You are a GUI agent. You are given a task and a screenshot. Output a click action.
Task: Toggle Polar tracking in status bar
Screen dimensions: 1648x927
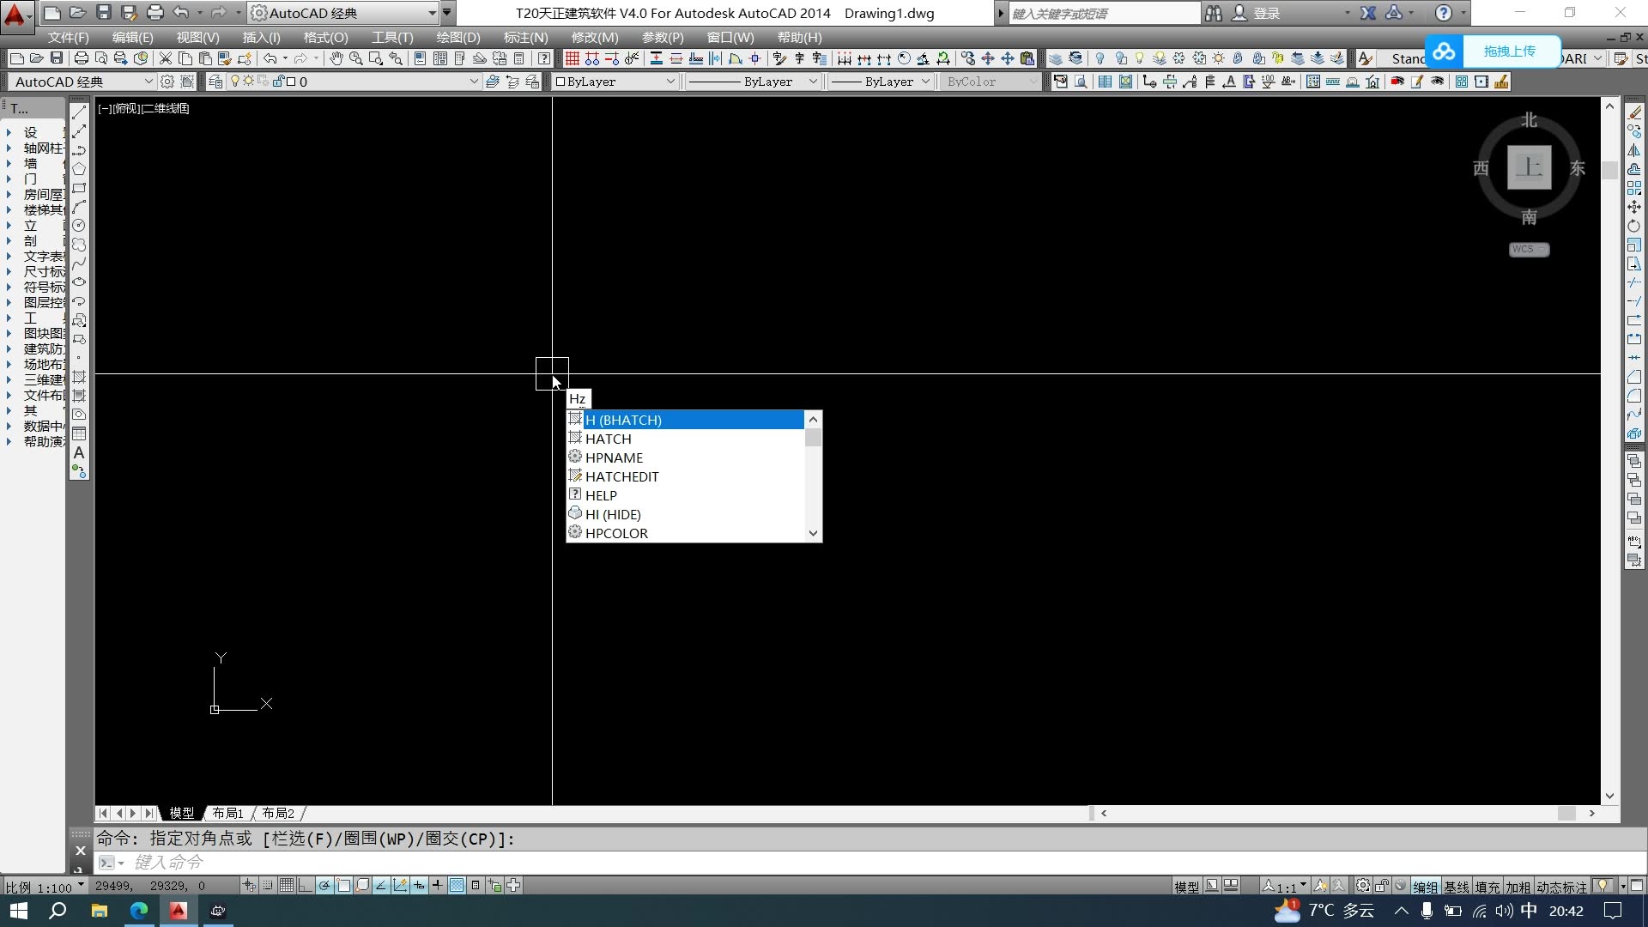[x=324, y=885]
